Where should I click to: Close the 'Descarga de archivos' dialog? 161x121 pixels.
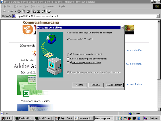(122, 27)
